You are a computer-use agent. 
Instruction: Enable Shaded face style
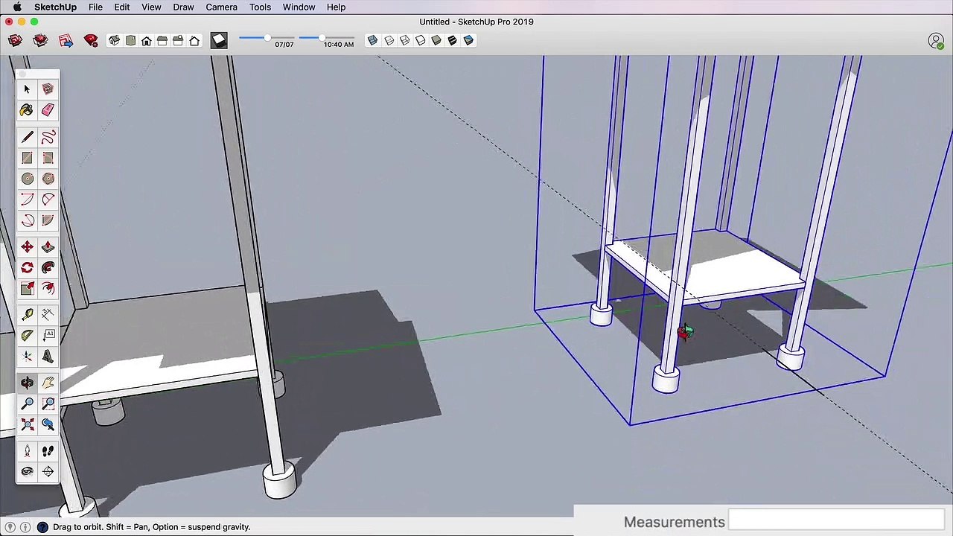(436, 41)
